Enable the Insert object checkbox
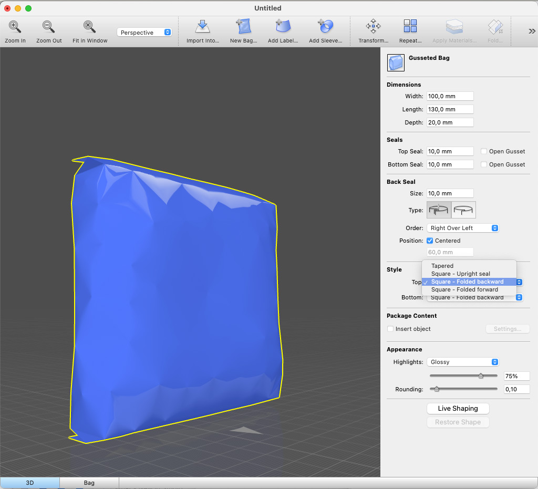This screenshot has width=538, height=489. point(390,329)
